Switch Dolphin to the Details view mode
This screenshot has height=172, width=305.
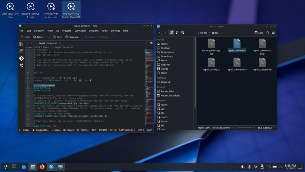tap(183, 33)
